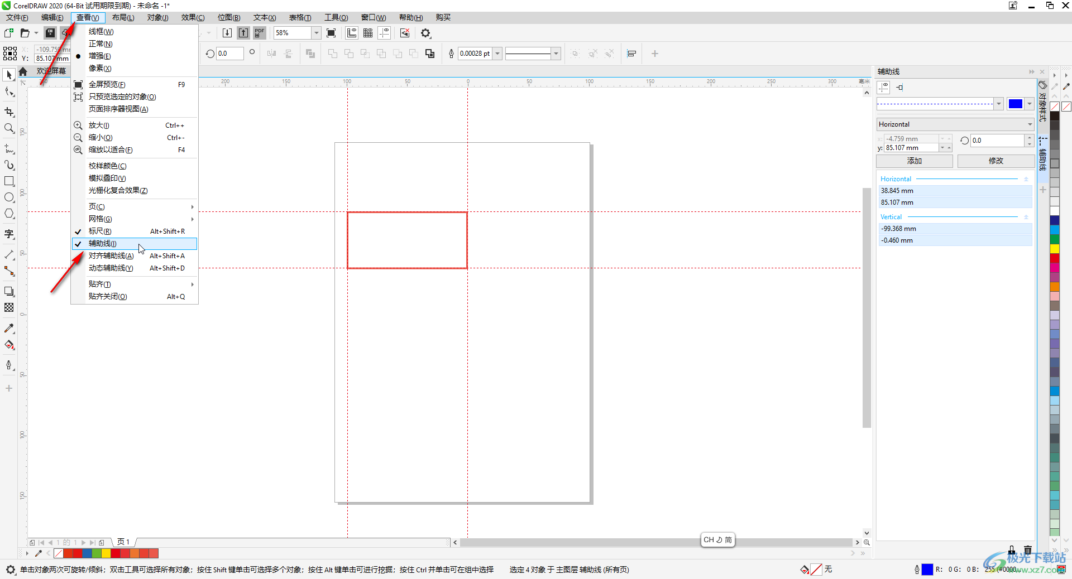The image size is (1072, 579).
Task: Select 85.107 mm horizontal guideline entry
Action: pyautogui.click(x=955, y=202)
